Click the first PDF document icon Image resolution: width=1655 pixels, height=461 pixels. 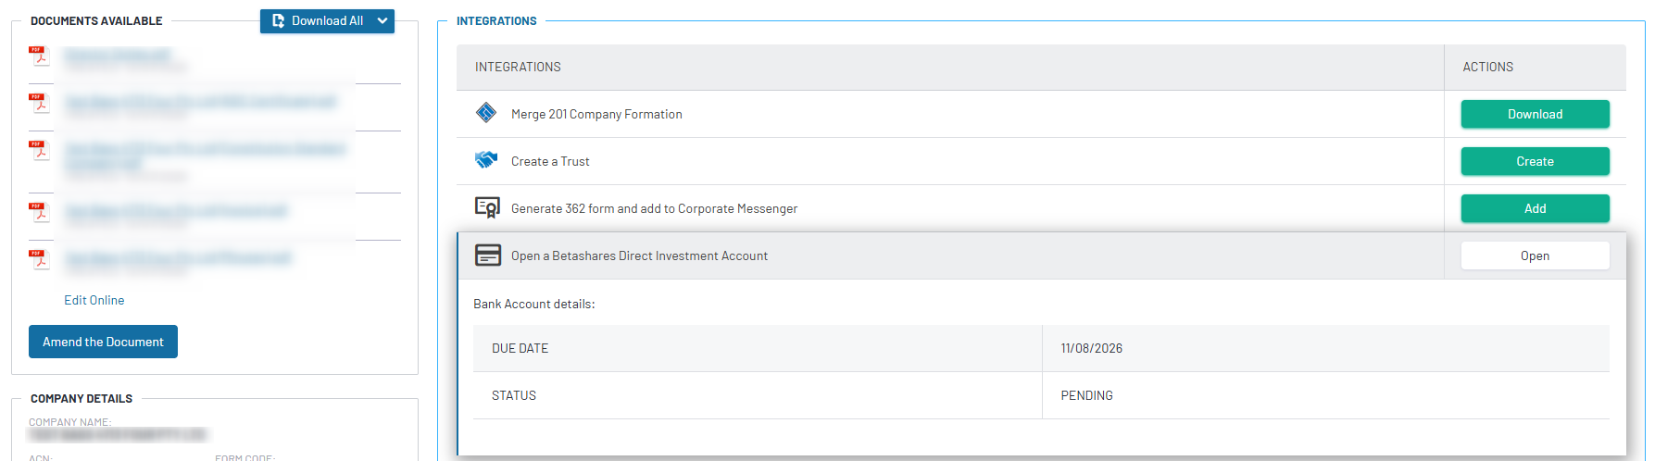(39, 56)
